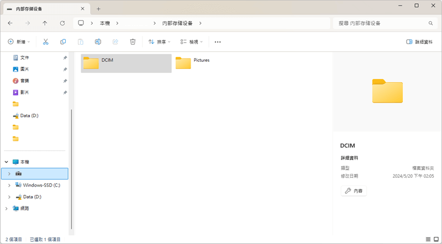The image size is (442, 244).
Task: Click the PC monitor icon in address bar
Action: coord(81,23)
